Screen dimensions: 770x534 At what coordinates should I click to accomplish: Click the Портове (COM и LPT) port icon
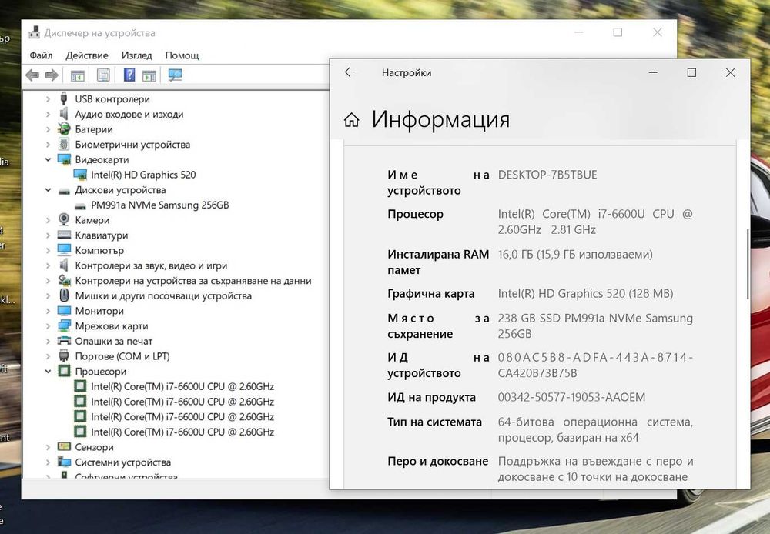click(x=64, y=355)
